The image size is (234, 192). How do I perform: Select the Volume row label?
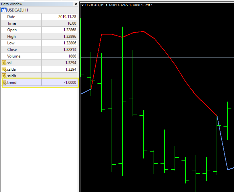point(14,56)
